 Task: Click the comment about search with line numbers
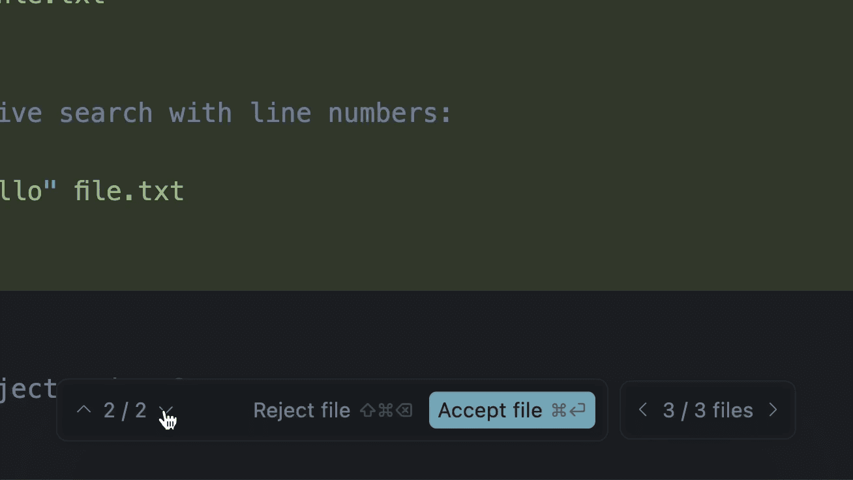pos(225,112)
